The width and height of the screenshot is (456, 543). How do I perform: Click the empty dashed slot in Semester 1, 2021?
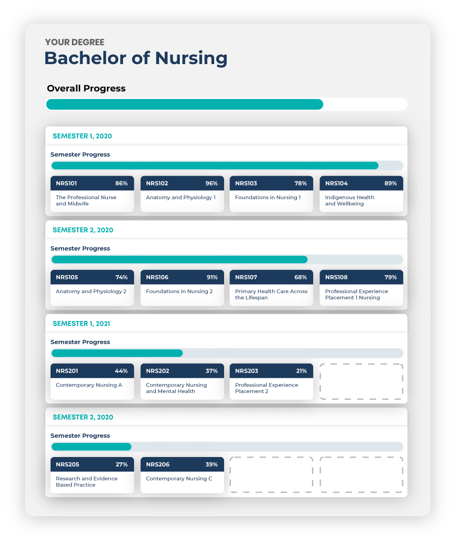coord(361,381)
